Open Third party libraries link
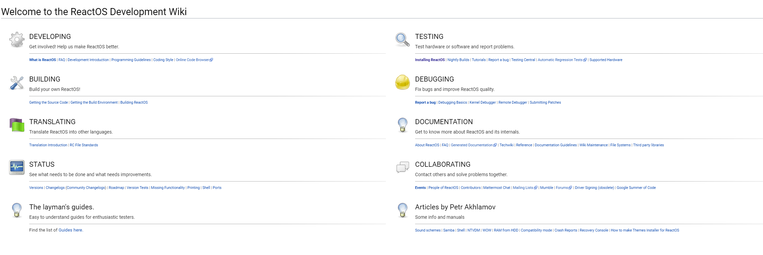This screenshot has height=255, width=763. click(x=648, y=145)
